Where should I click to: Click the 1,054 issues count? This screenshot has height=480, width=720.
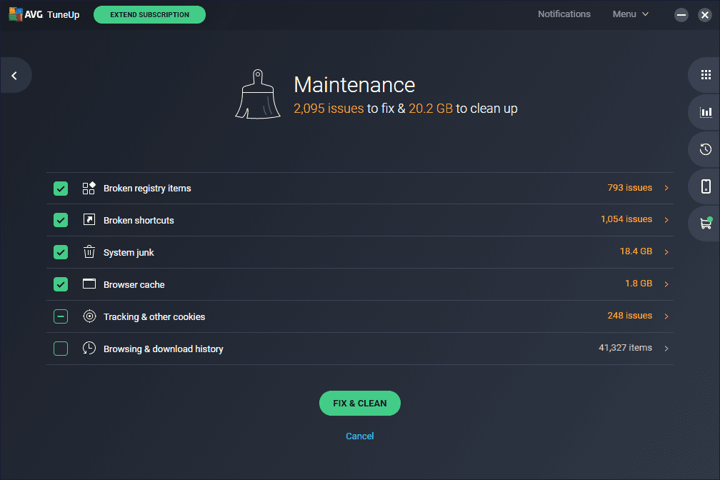626,219
